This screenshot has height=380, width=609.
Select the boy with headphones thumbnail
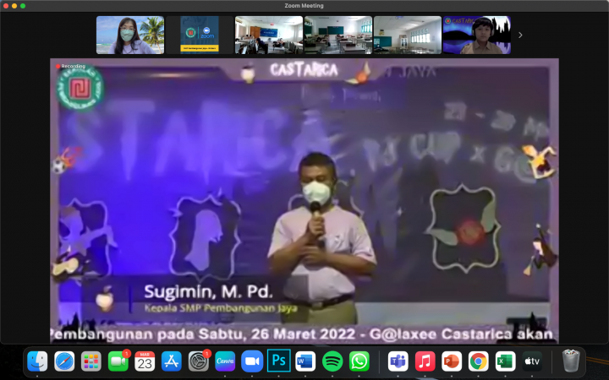coord(476,35)
